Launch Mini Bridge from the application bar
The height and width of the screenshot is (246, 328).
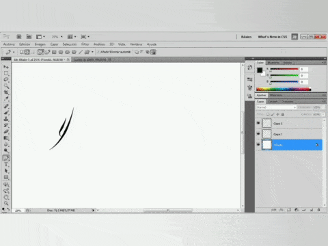29,37
